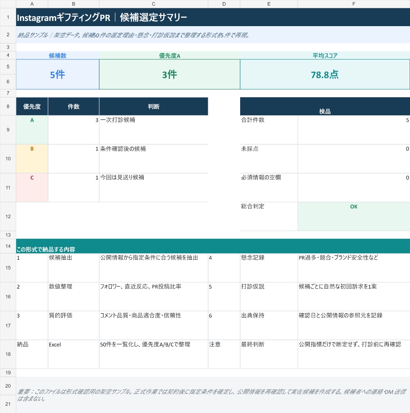Click the 数値整理 cell

pyautogui.click(x=73, y=297)
